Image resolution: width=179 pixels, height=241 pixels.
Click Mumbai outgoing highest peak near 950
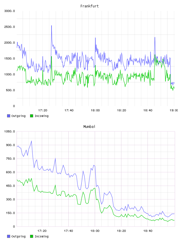[x=32, y=141]
